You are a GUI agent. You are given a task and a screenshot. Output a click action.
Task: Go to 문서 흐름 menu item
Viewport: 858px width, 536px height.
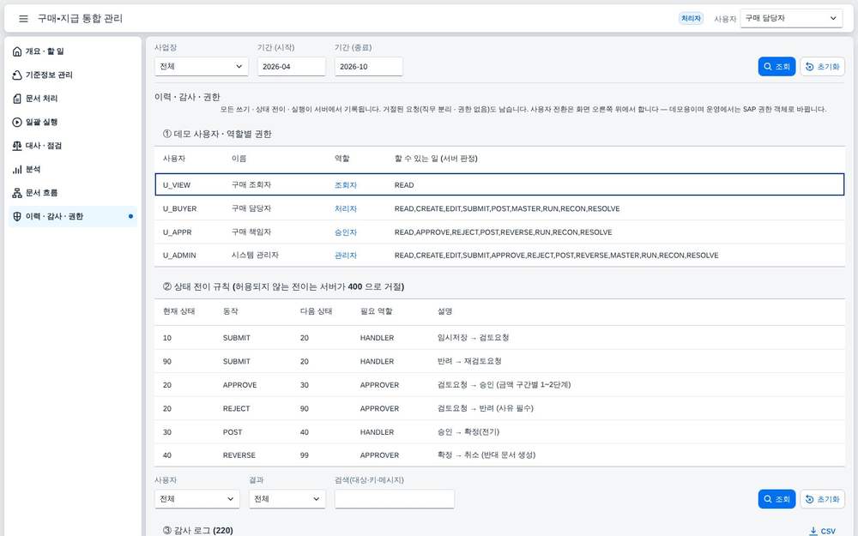pos(73,192)
